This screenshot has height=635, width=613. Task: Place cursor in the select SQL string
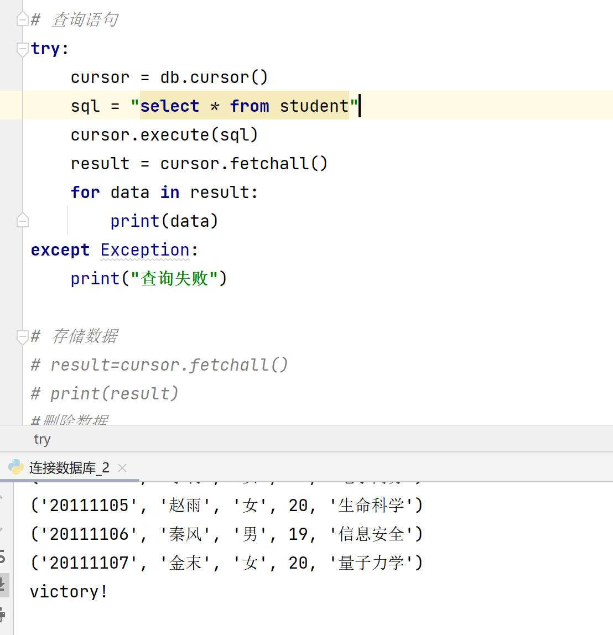tap(243, 106)
